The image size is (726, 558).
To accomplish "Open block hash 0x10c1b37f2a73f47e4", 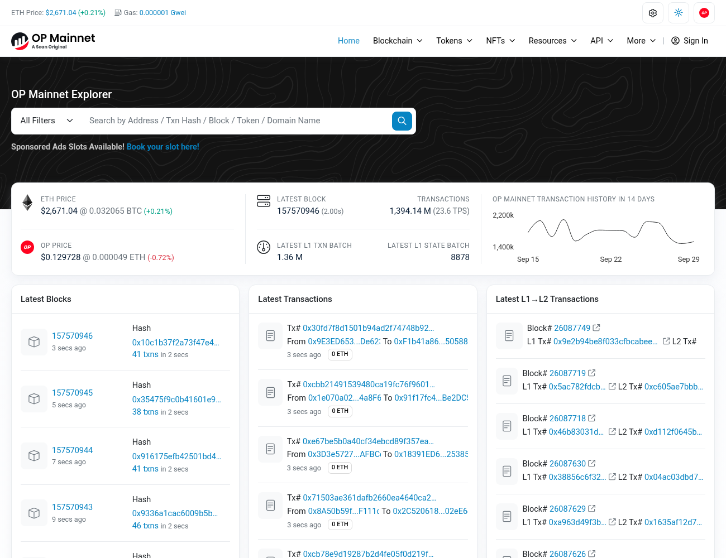I will [176, 343].
